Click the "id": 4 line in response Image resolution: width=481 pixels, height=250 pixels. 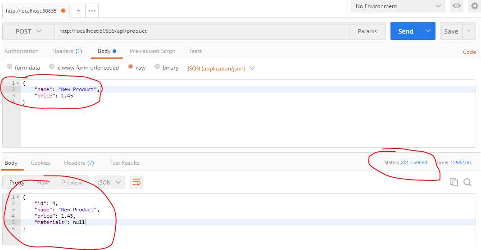click(x=46, y=203)
